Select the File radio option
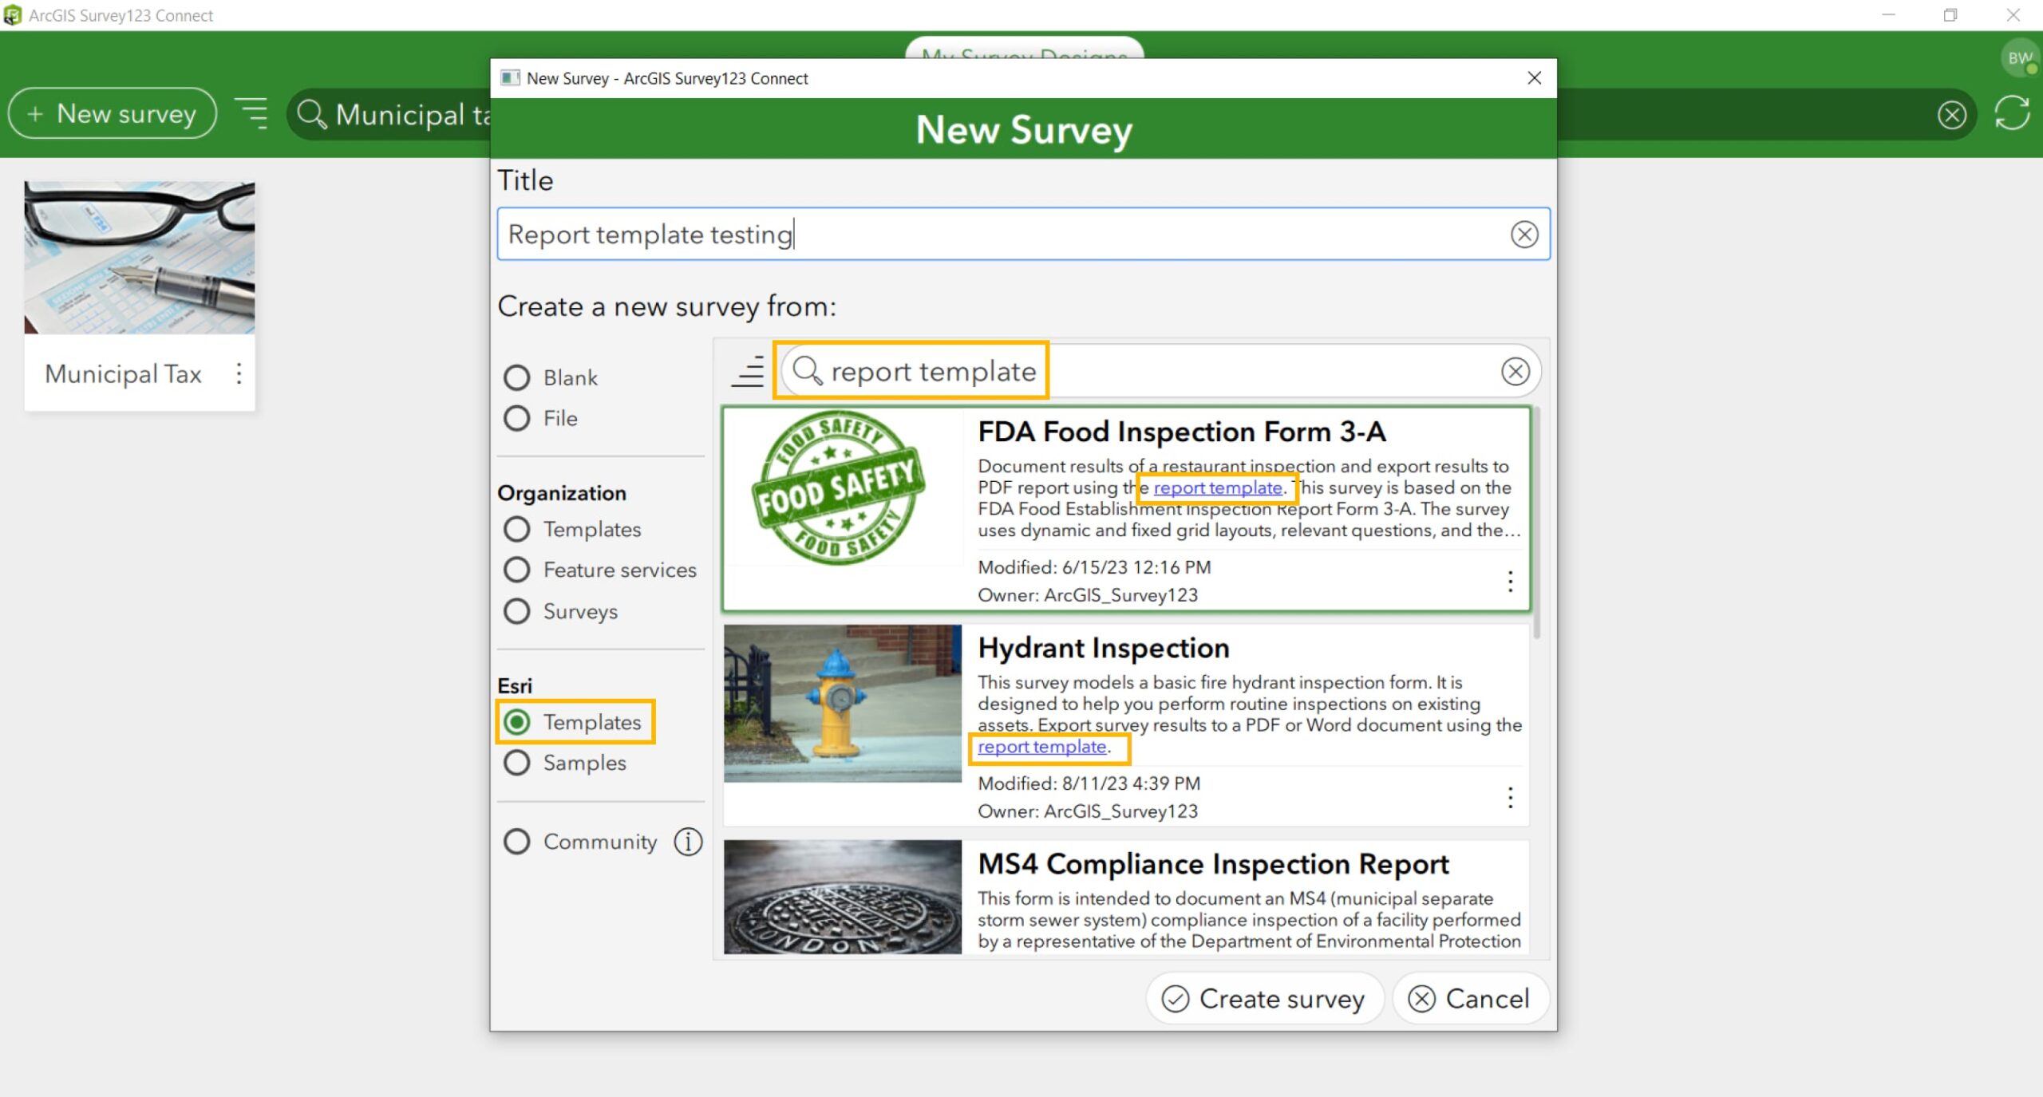This screenshot has width=2043, height=1097. click(517, 419)
